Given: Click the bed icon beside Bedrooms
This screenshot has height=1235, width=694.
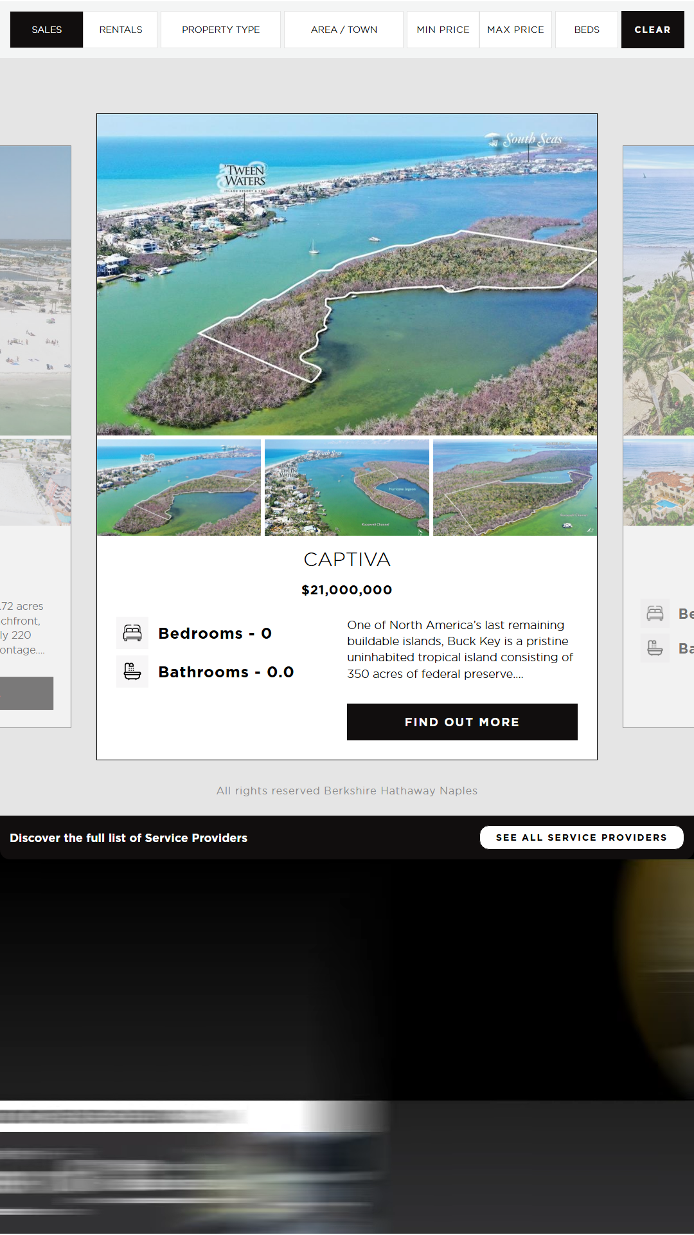Looking at the screenshot, I should [x=132, y=633].
